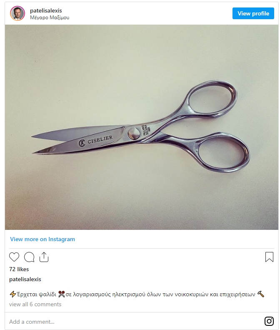The height and width of the screenshot is (330, 280).
Task: Click the scissors emoji in the caption
Action: [61, 294]
